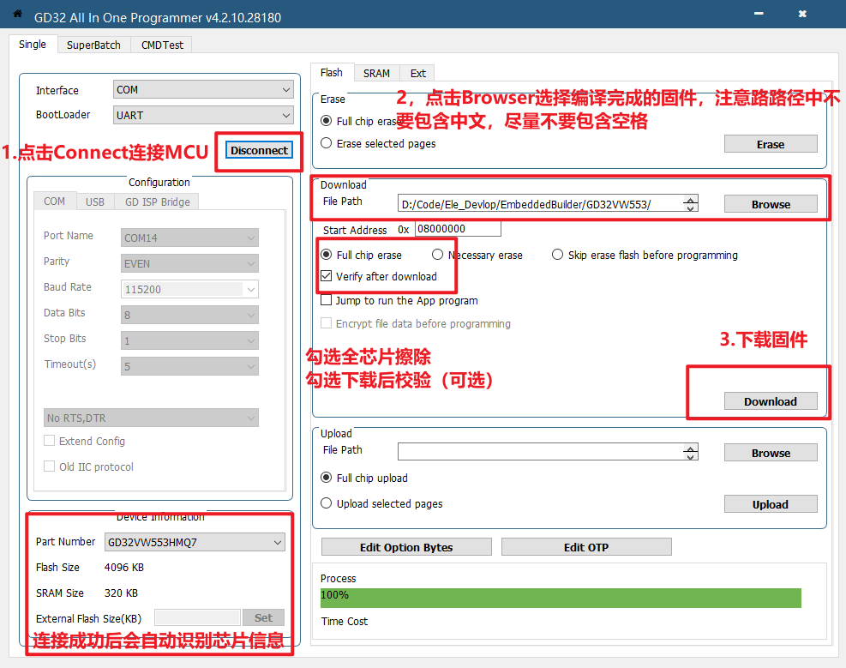Click the Upload file path stepper arrows
This screenshot has width=846, height=668.
690,452
